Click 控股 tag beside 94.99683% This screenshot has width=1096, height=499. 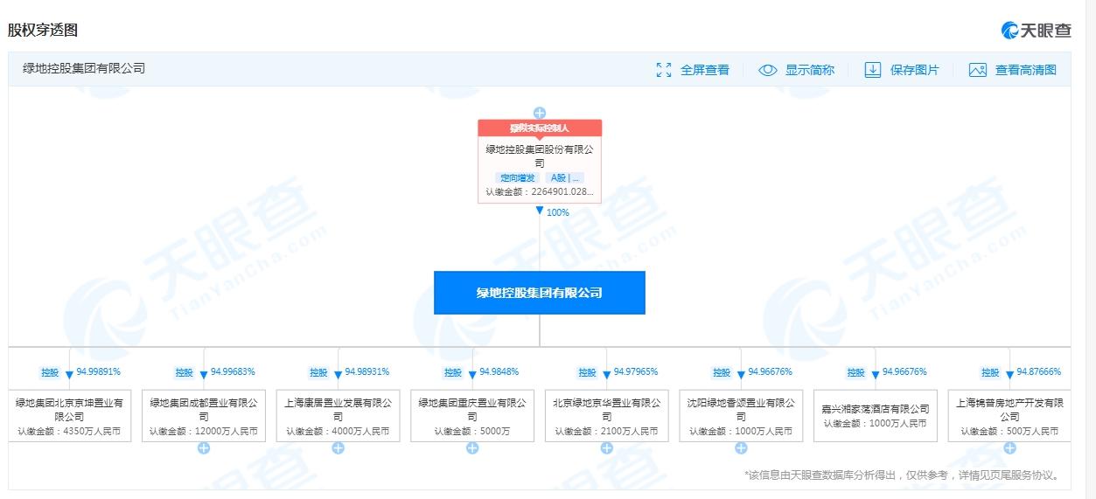point(184,372)
